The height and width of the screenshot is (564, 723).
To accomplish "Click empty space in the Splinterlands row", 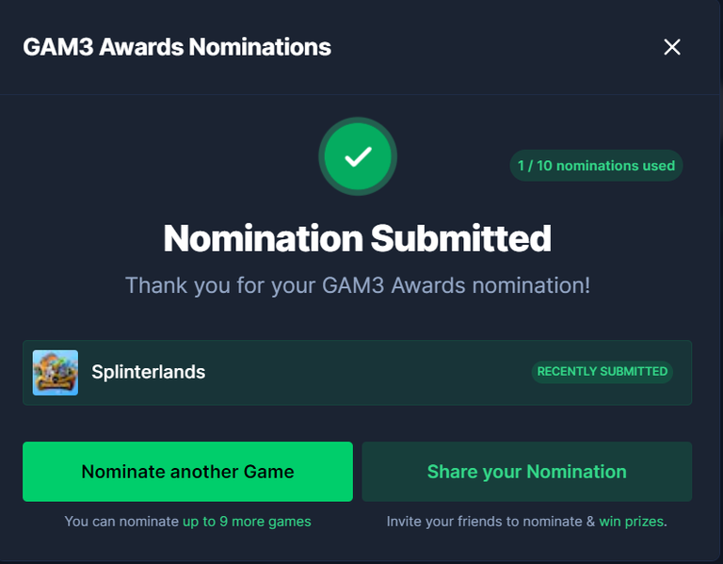I will pos(369,373).
